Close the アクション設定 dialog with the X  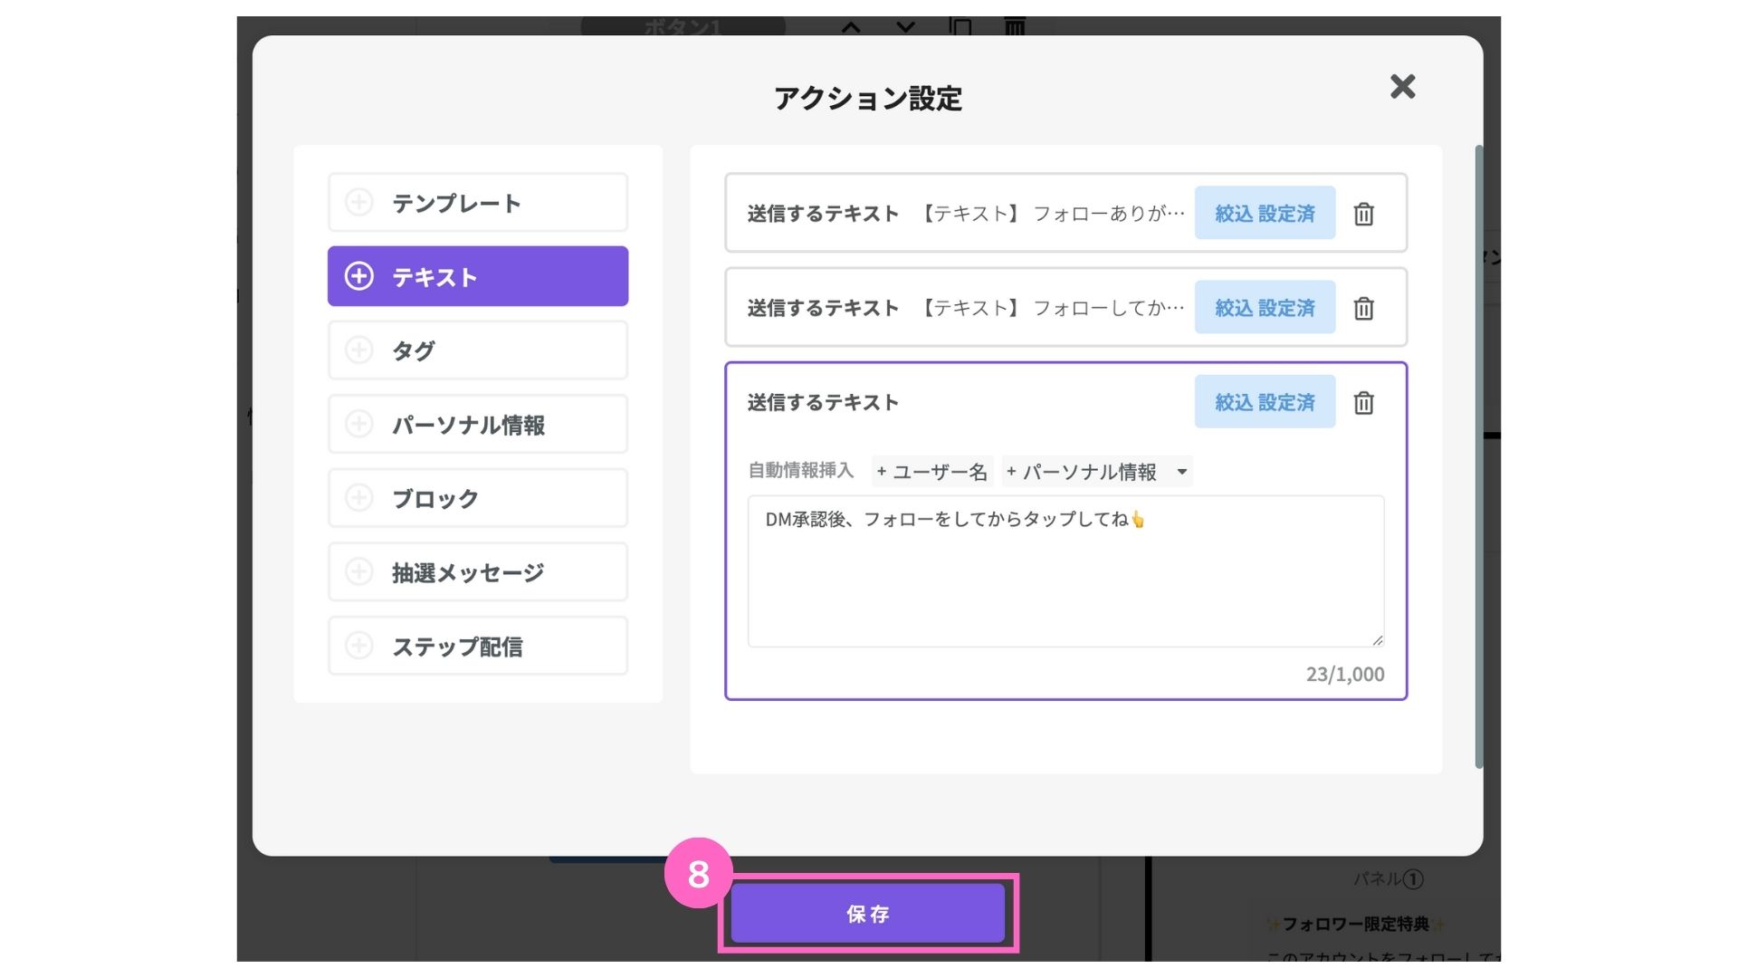coord(1402,87)
